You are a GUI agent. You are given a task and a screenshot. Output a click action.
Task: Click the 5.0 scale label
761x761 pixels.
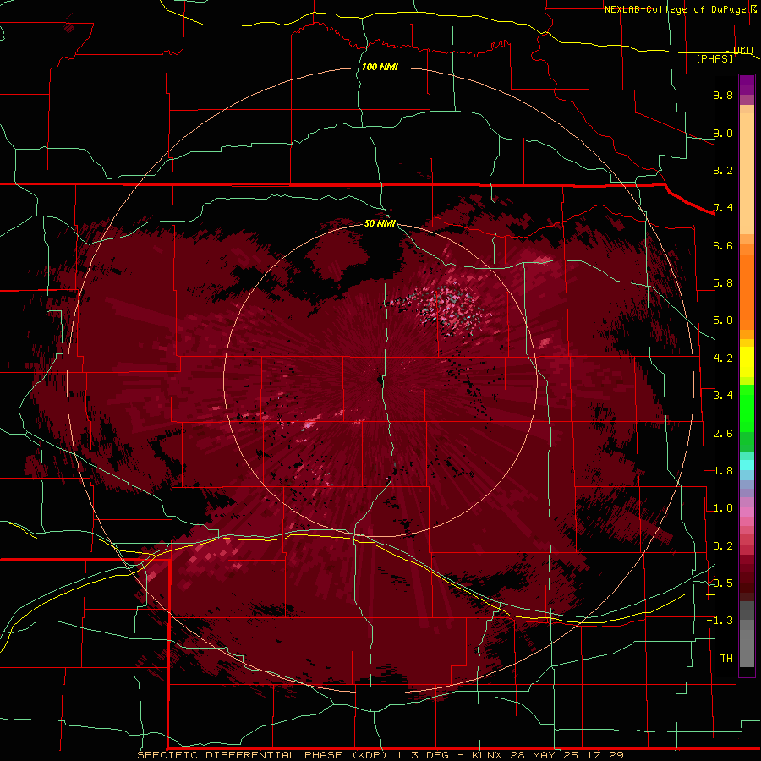[723, 320]
